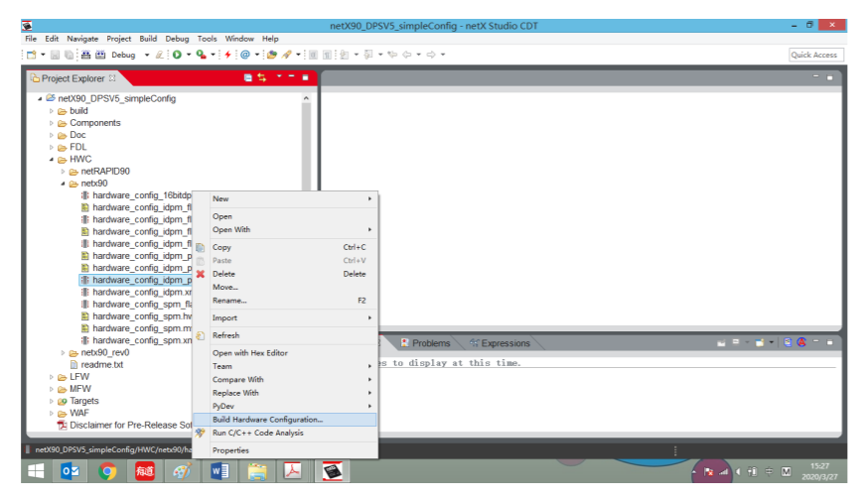Screen dimensions: 861x501
Task: Open the Run button dropdown arrow
Action: (x=189, y=55)
